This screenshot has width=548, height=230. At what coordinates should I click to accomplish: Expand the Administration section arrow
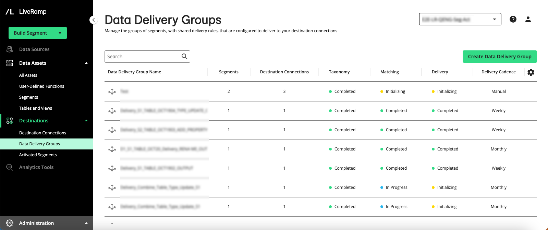pyautogui.click(x=86, y=223)
